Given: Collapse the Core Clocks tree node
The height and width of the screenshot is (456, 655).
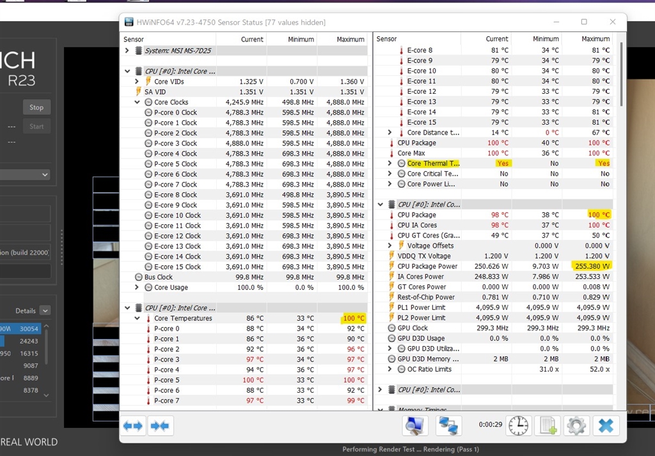Looking at the screenshot, I should point(137,102).
